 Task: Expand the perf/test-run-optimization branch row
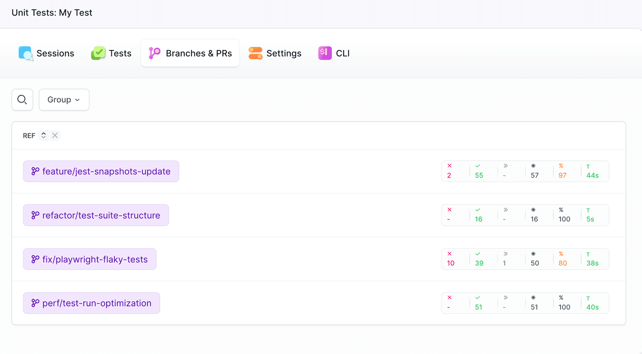(91, 303)
